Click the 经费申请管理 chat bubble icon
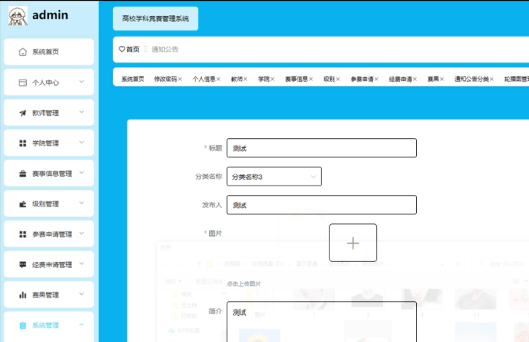This screenshot has width=529, height=342. 23,265
